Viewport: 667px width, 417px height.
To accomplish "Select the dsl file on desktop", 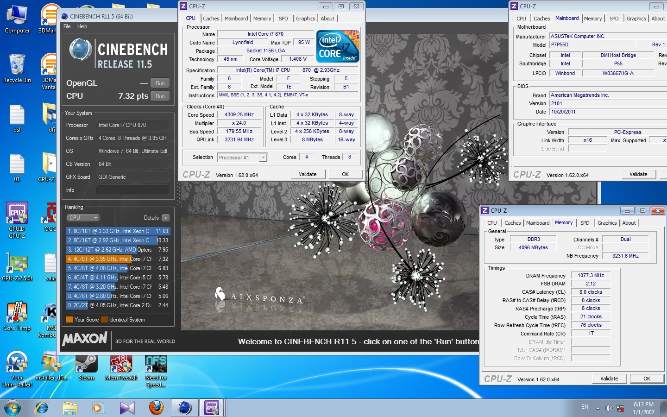I will click(x=17, y=118).
